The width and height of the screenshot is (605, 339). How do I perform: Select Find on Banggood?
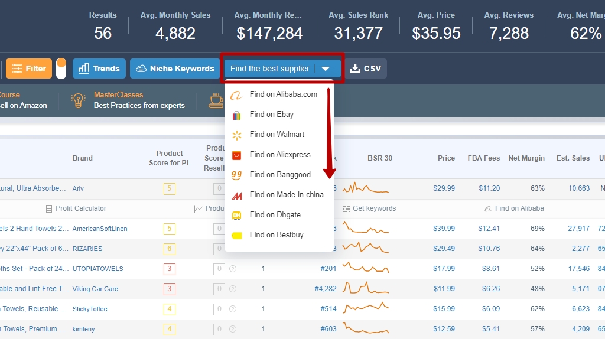279,175
